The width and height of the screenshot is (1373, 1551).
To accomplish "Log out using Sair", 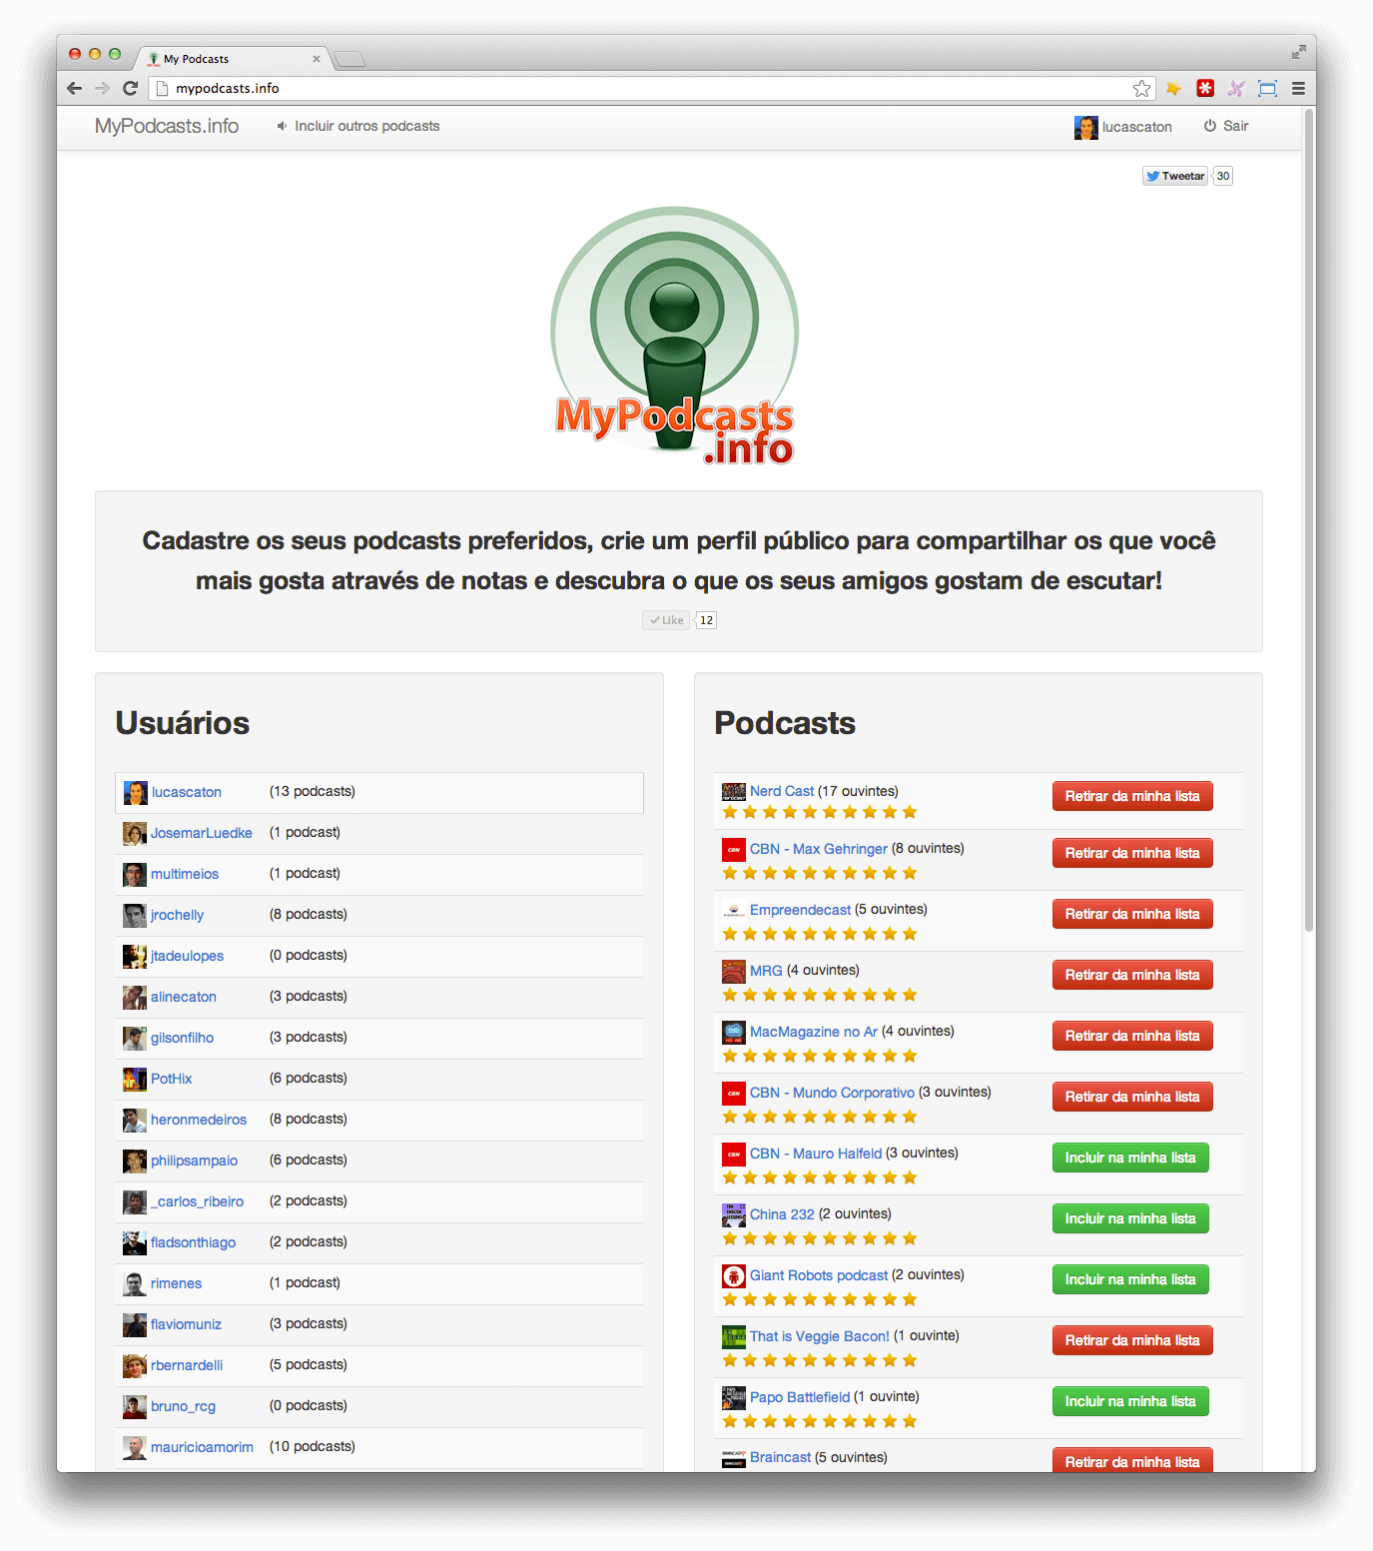I will coord(1226,126).
